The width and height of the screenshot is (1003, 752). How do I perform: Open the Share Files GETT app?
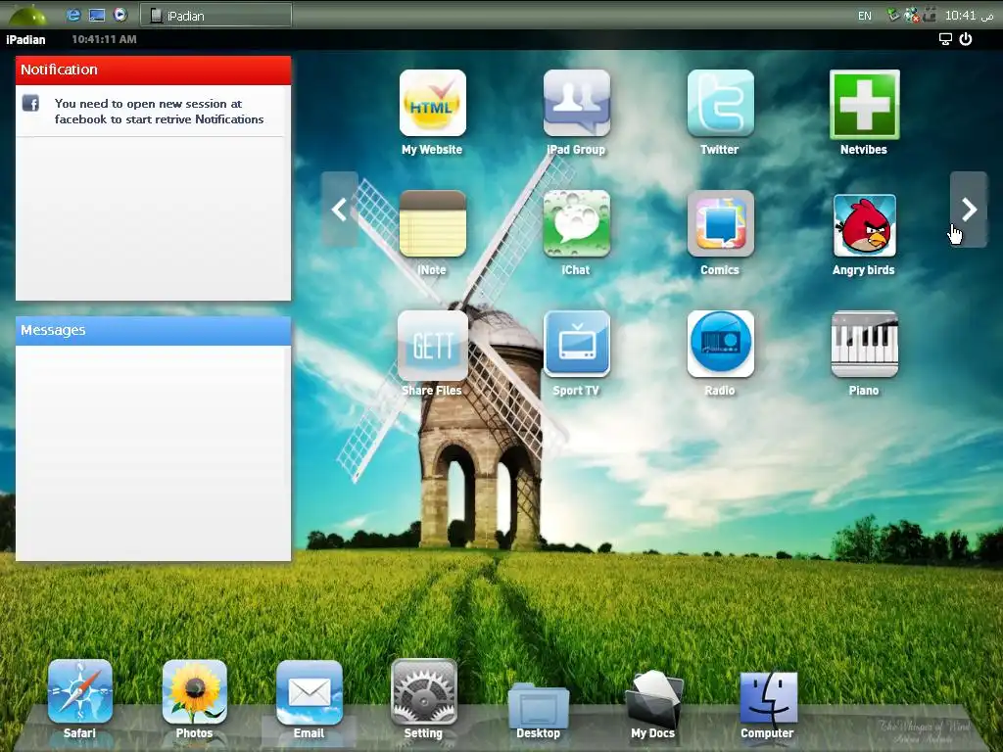click(x=432, y=346)
